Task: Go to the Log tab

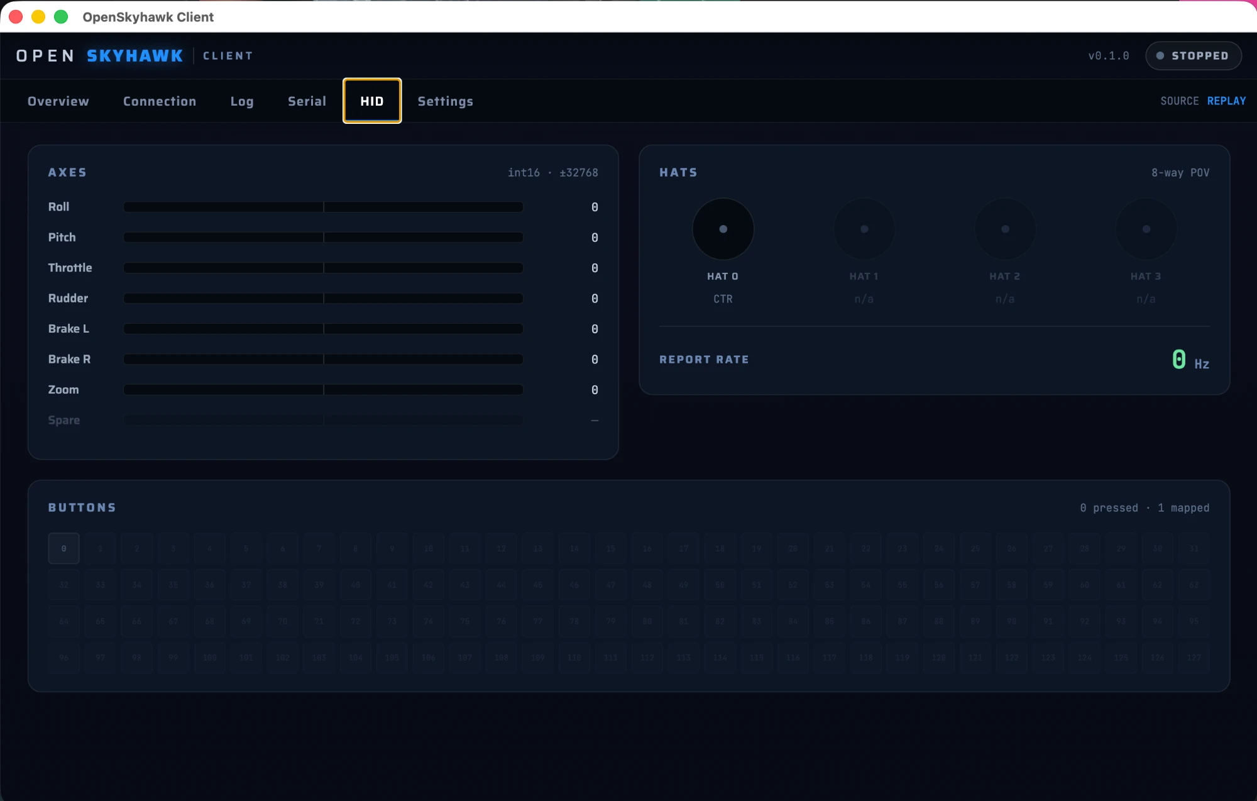Action: click(242, 101)
